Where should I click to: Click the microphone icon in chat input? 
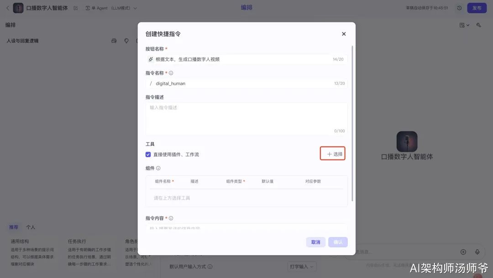point(477,252)
